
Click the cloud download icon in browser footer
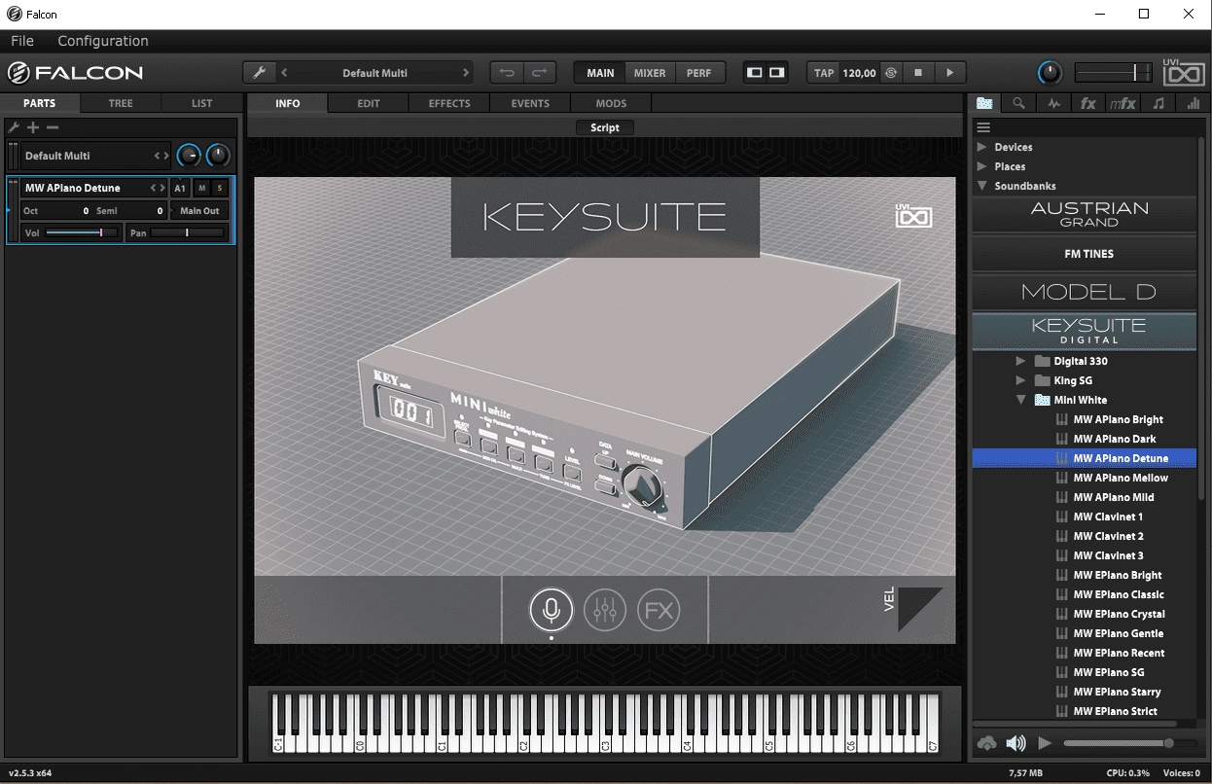click(987, 743)
